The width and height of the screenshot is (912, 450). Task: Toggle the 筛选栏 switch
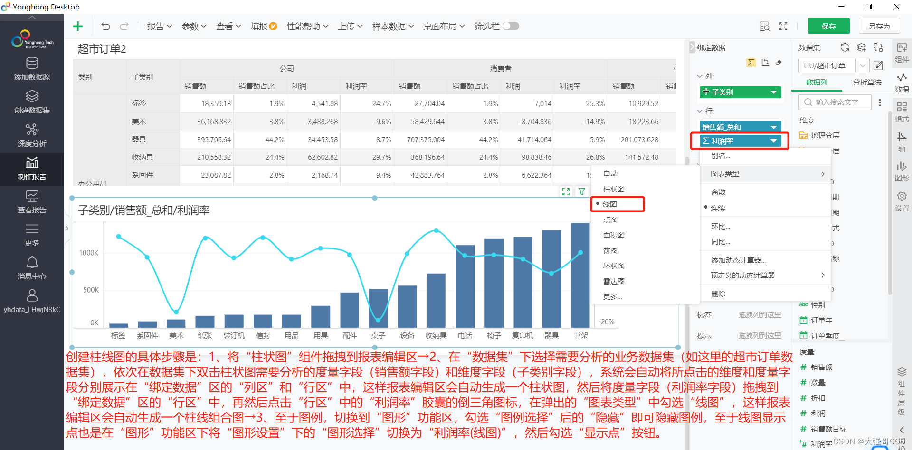click(x=511, y=26)
